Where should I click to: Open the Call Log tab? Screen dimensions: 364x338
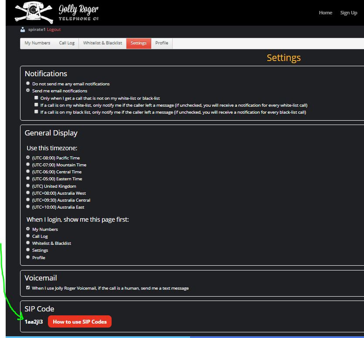(66, 43)
